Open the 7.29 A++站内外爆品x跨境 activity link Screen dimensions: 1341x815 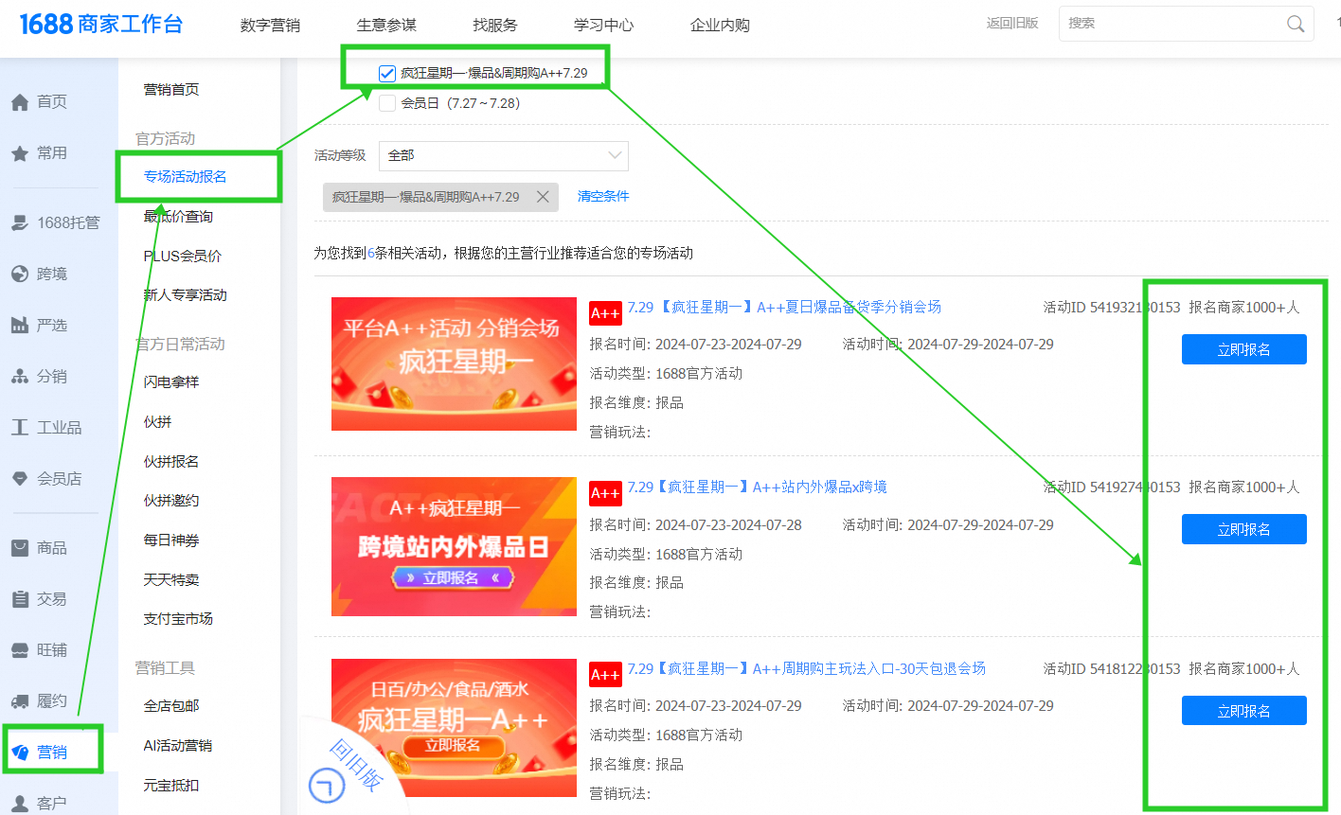pos(757,487)
